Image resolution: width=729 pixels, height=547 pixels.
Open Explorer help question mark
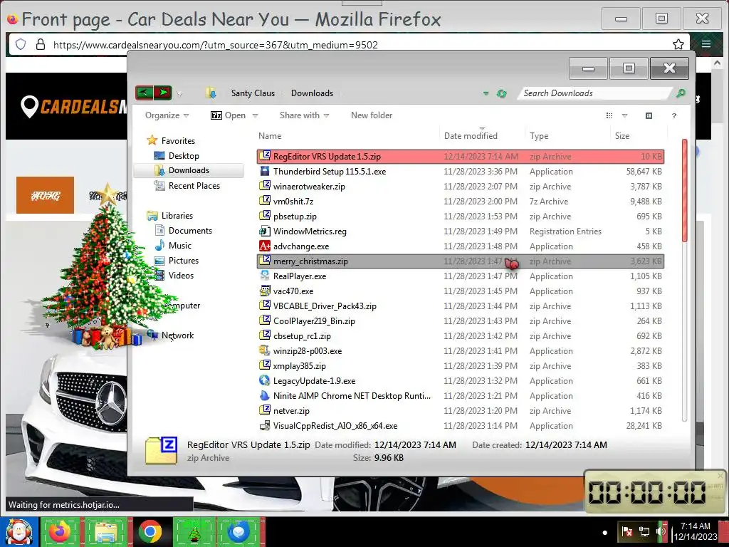pyautogui.click(x=674, y=116)
